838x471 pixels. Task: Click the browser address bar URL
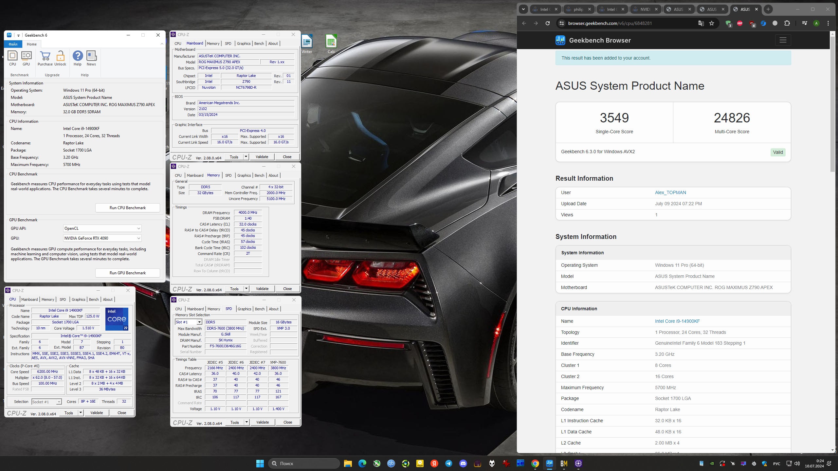610,23
